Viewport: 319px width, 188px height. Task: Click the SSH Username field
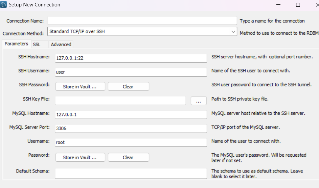(131, 72)
